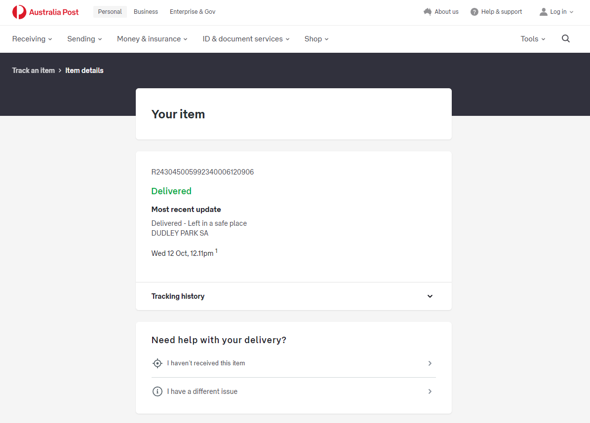
Task: Click I haven't received this item
Action: [206, 363]
